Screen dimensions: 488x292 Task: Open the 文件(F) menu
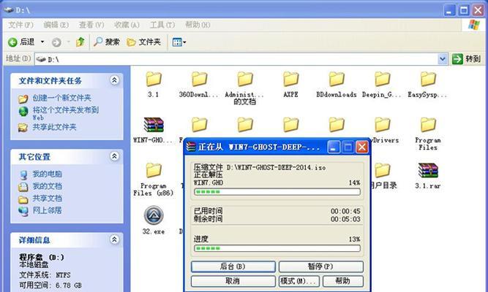20,25
